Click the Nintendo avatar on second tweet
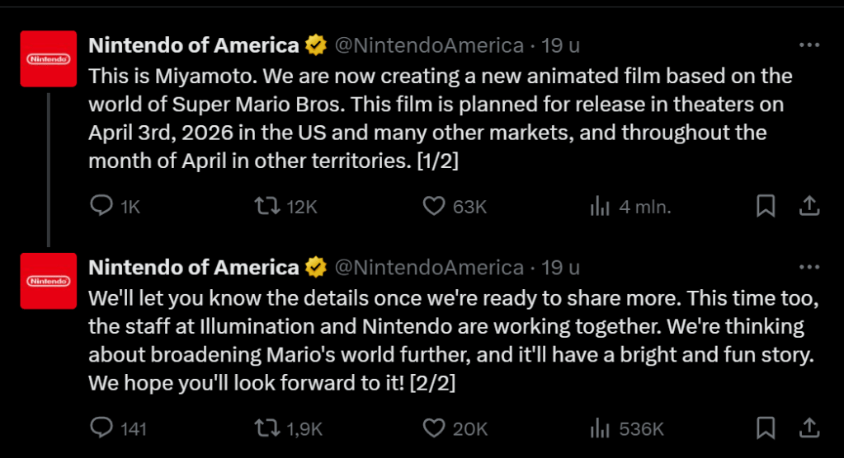844x458 pixels. (49, 281)
